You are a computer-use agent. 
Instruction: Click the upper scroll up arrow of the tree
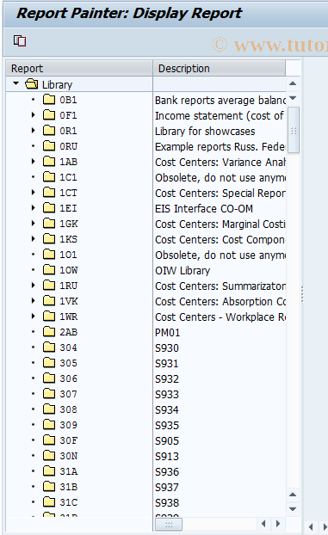(293, 83)
